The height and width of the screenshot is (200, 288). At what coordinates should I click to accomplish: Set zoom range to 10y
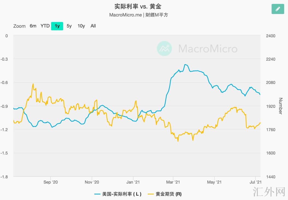(81, 26)
